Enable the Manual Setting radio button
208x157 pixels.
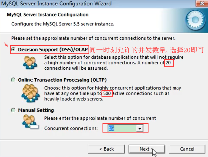[x=13, y=110]
